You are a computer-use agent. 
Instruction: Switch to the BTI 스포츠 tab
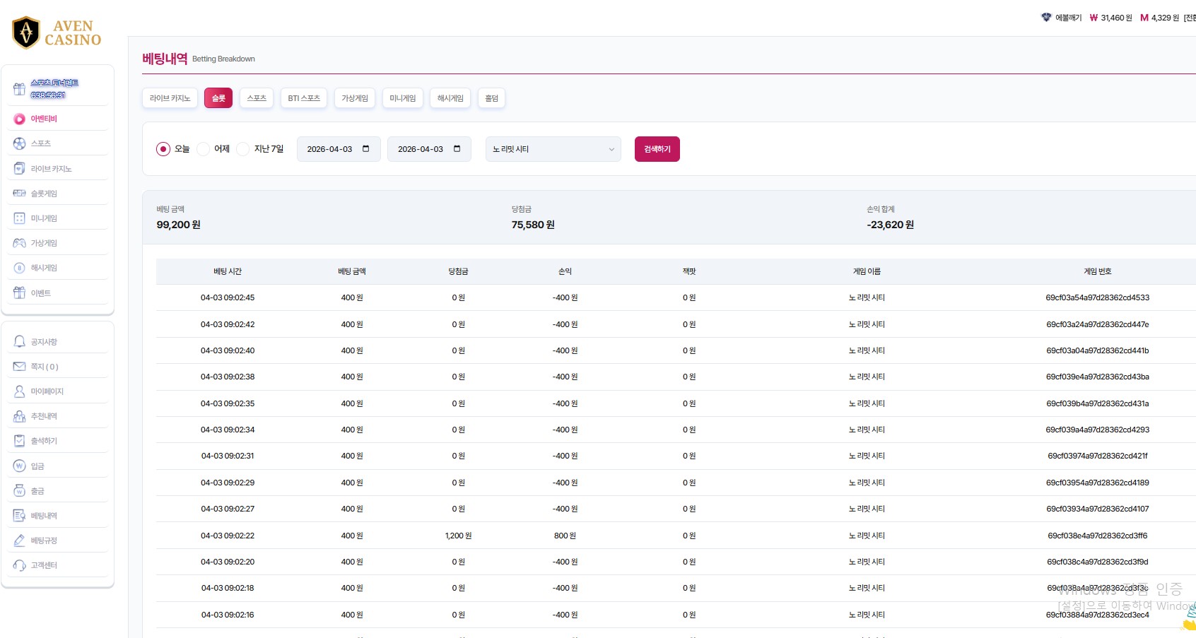pyautogui.click(x=304, y=98)
